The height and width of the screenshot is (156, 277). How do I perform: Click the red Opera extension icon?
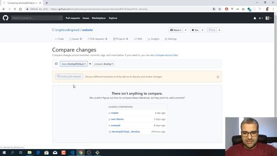[x=226, y=9]
